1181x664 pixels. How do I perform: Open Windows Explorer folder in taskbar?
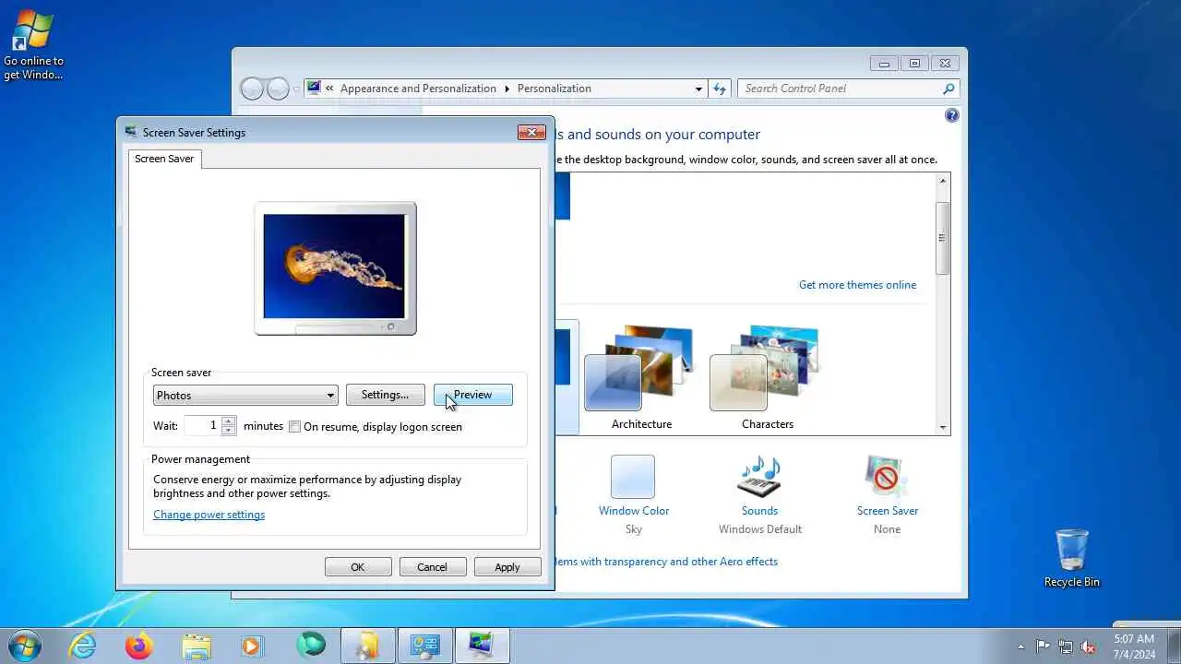tap(197, 646)
